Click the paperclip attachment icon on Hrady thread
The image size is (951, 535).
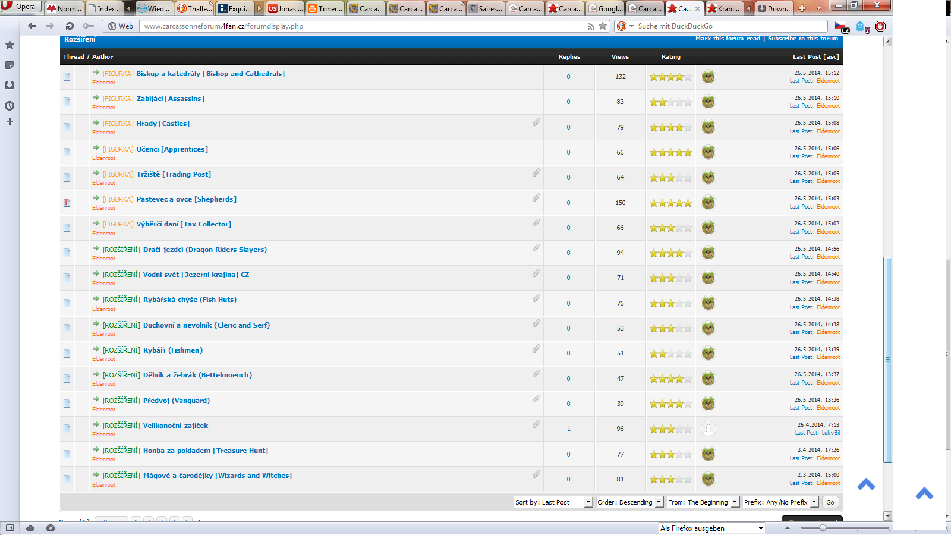tap(536, 122)
